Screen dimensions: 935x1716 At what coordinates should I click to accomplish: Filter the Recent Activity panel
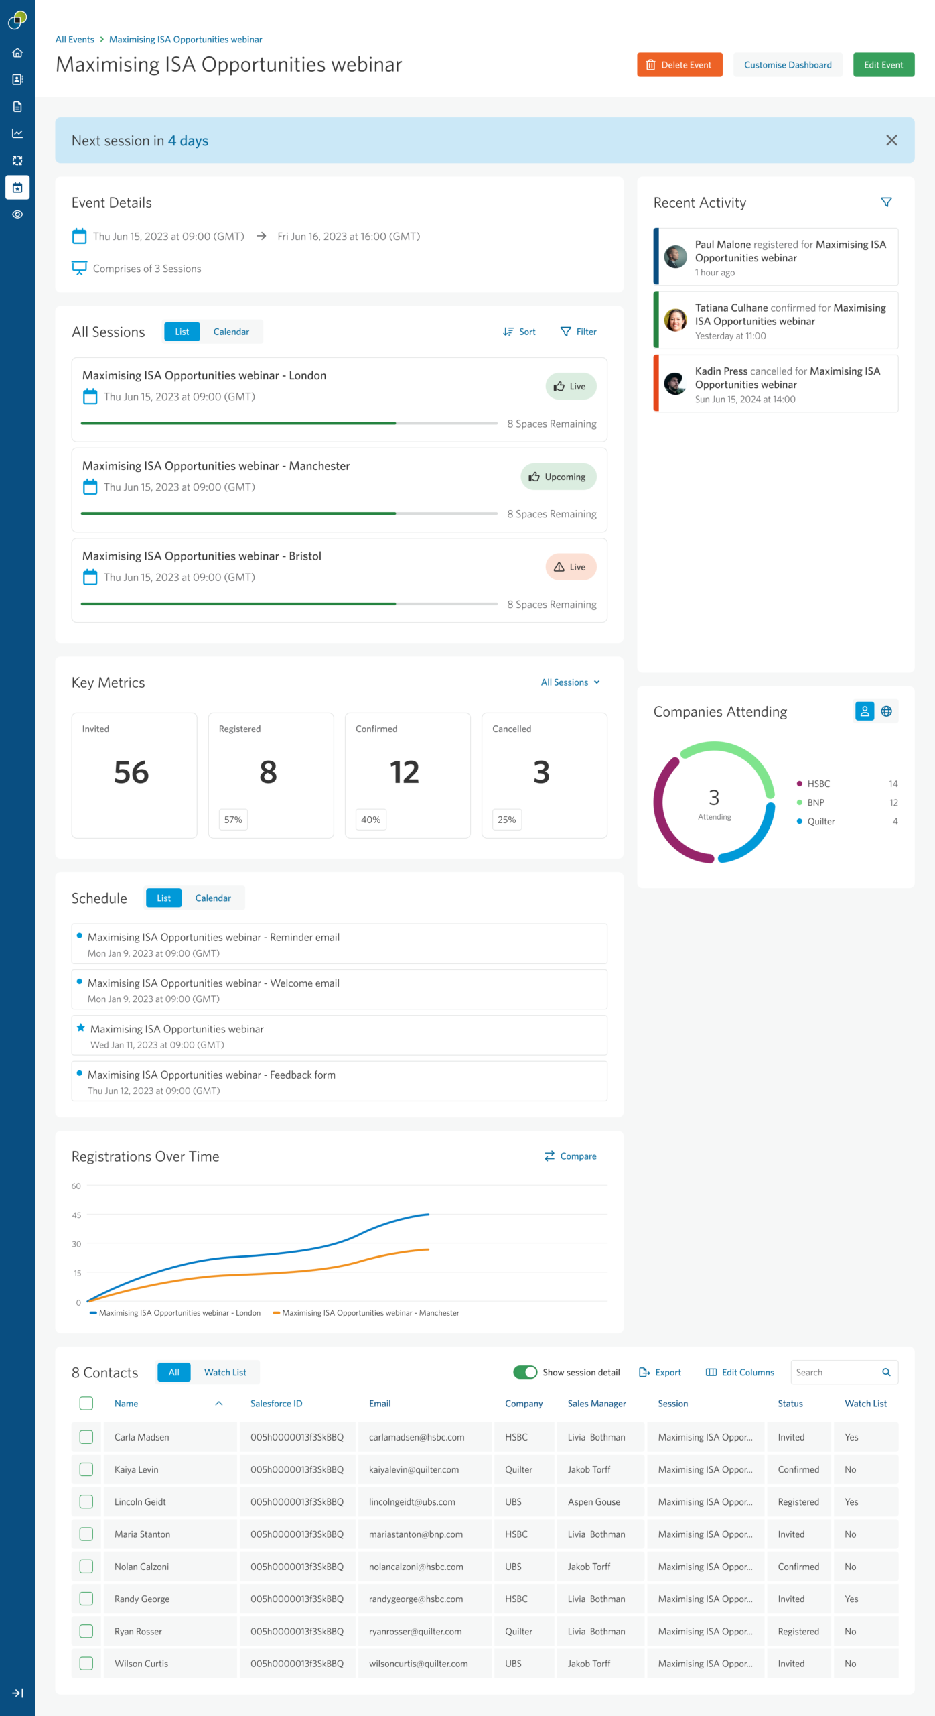pyautogui.click(x=885, y=202)
